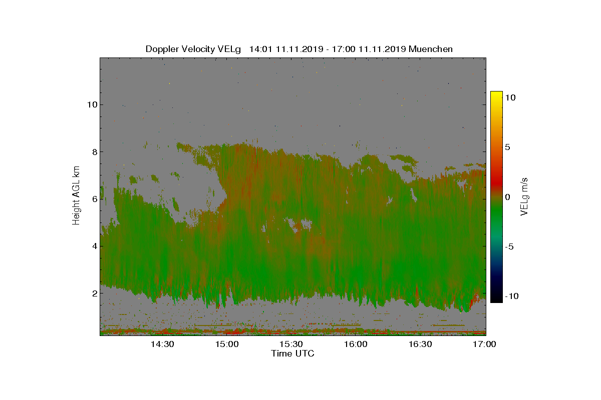Screen dimensions: 601x400
Task: Click the 6 km height tick label
Action: point(94,198)
